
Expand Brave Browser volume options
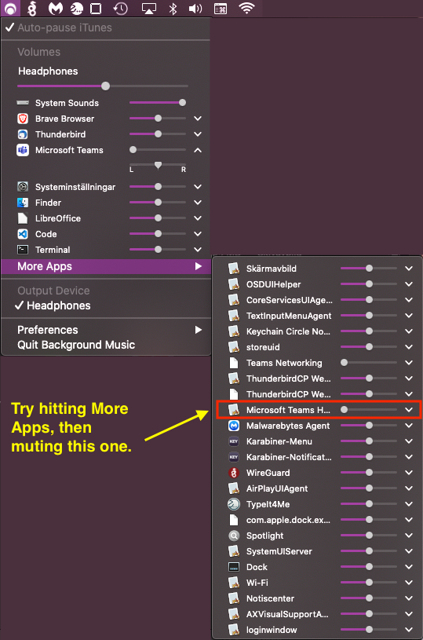coord(198,119)
